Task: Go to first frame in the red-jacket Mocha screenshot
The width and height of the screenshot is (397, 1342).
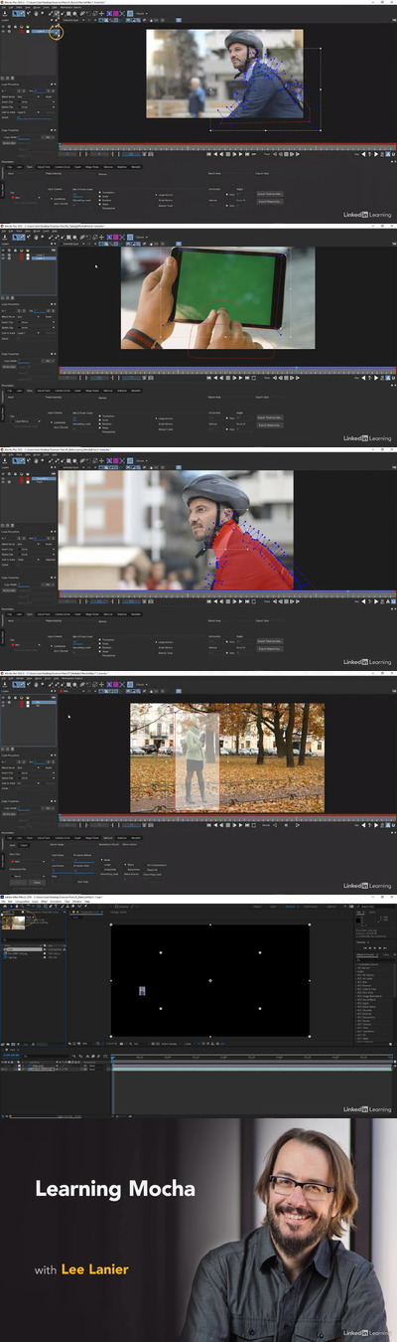Action: click(209, 600)
